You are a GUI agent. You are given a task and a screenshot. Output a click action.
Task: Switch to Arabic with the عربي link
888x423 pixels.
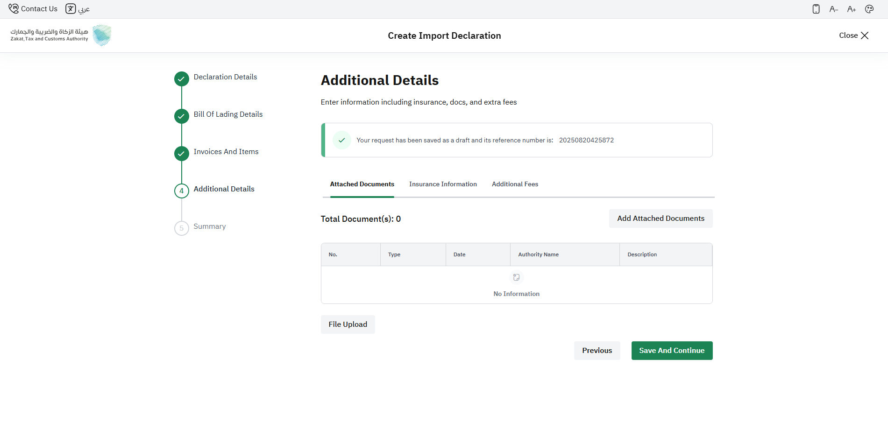84,9
